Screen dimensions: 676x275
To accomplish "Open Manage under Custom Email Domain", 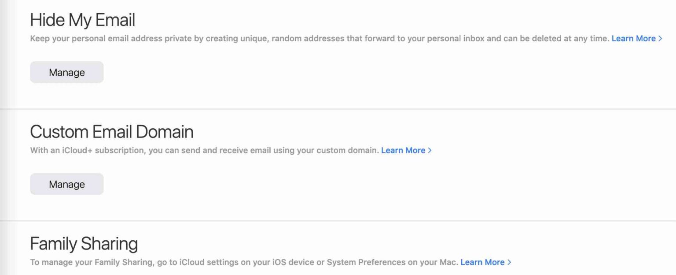I will pyautogui.click(x=66, y=184).
